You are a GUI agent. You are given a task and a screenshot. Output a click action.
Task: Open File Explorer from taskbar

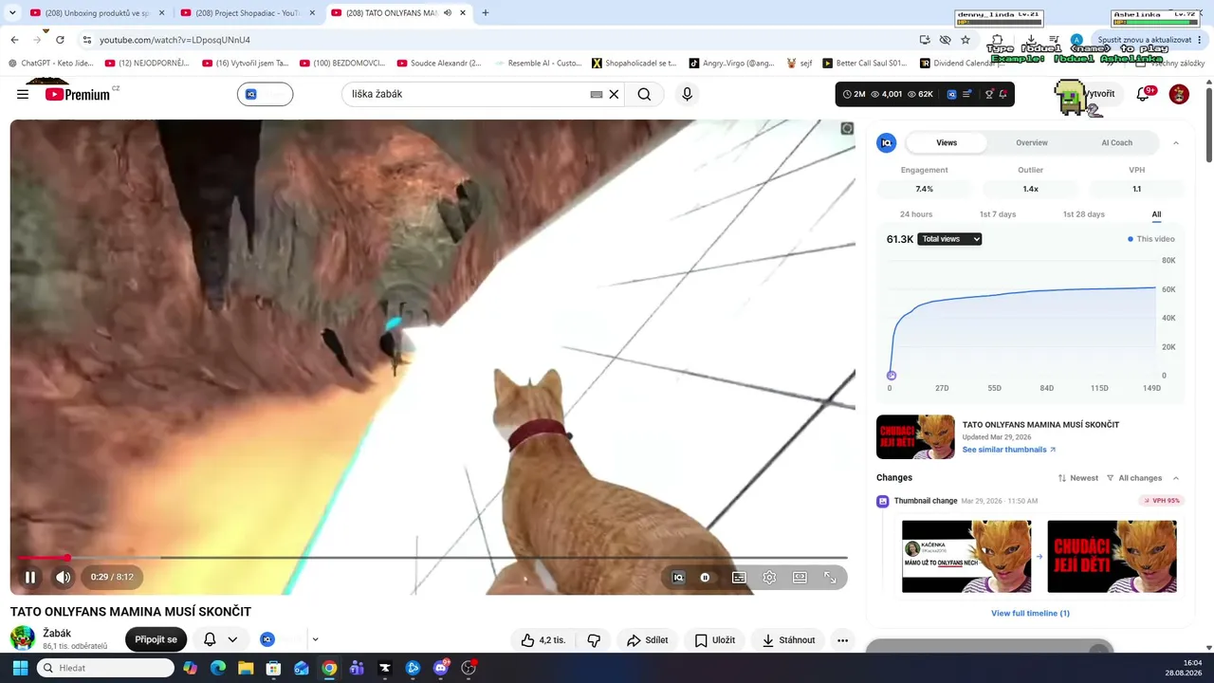click(246, 668)
